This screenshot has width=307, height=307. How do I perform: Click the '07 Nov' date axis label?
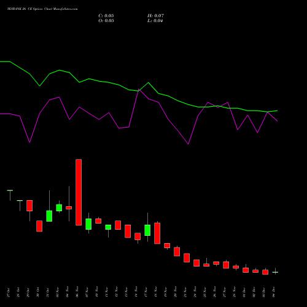[87, 292]
